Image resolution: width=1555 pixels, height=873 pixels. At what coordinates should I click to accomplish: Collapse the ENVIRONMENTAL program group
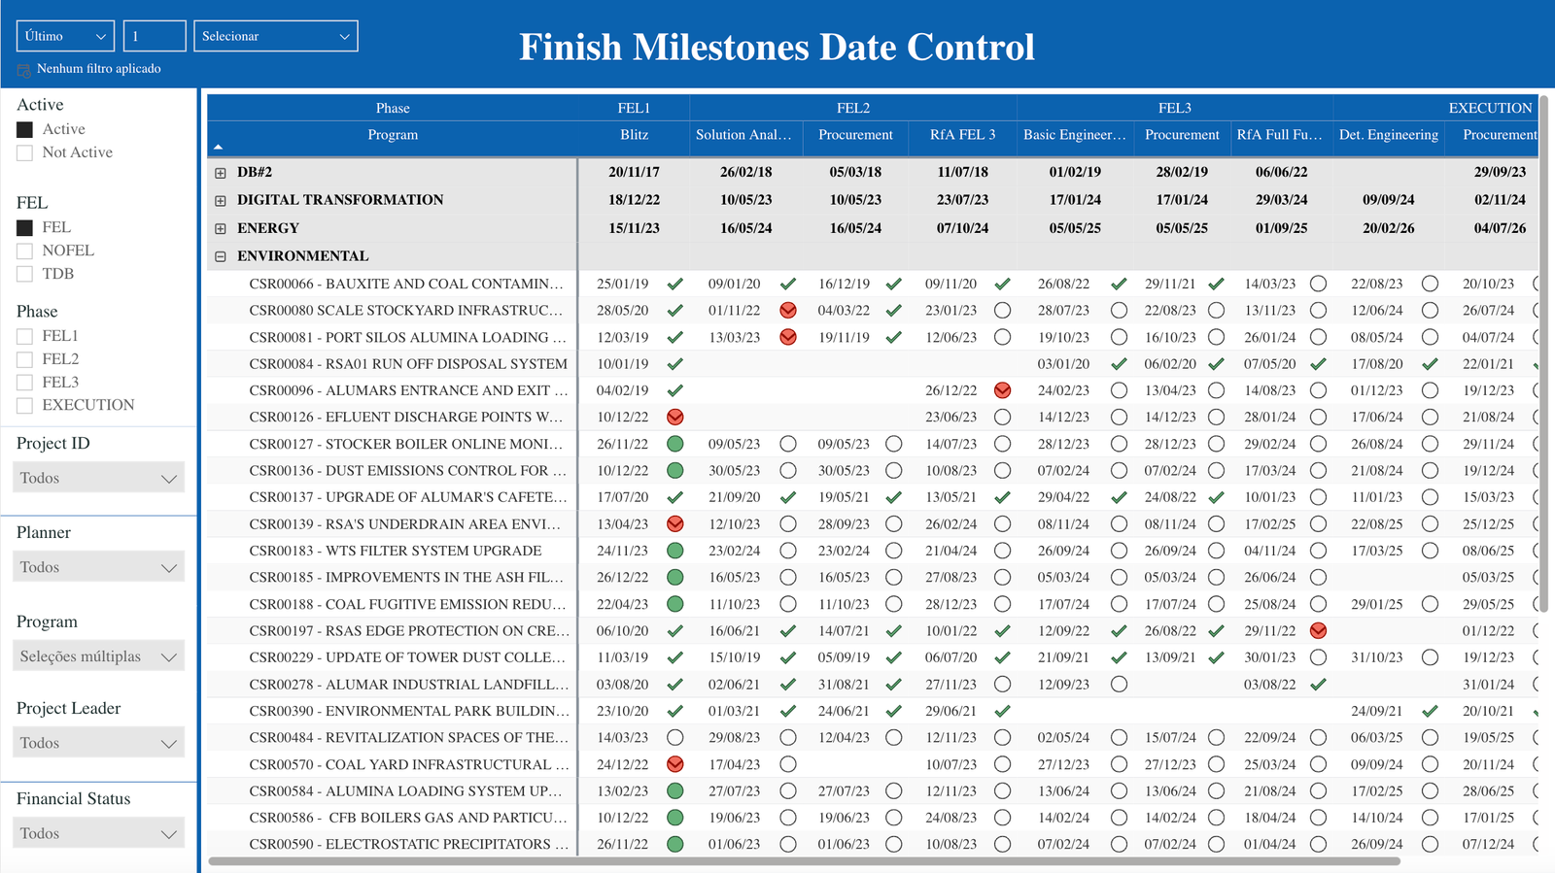click(221, 257)
